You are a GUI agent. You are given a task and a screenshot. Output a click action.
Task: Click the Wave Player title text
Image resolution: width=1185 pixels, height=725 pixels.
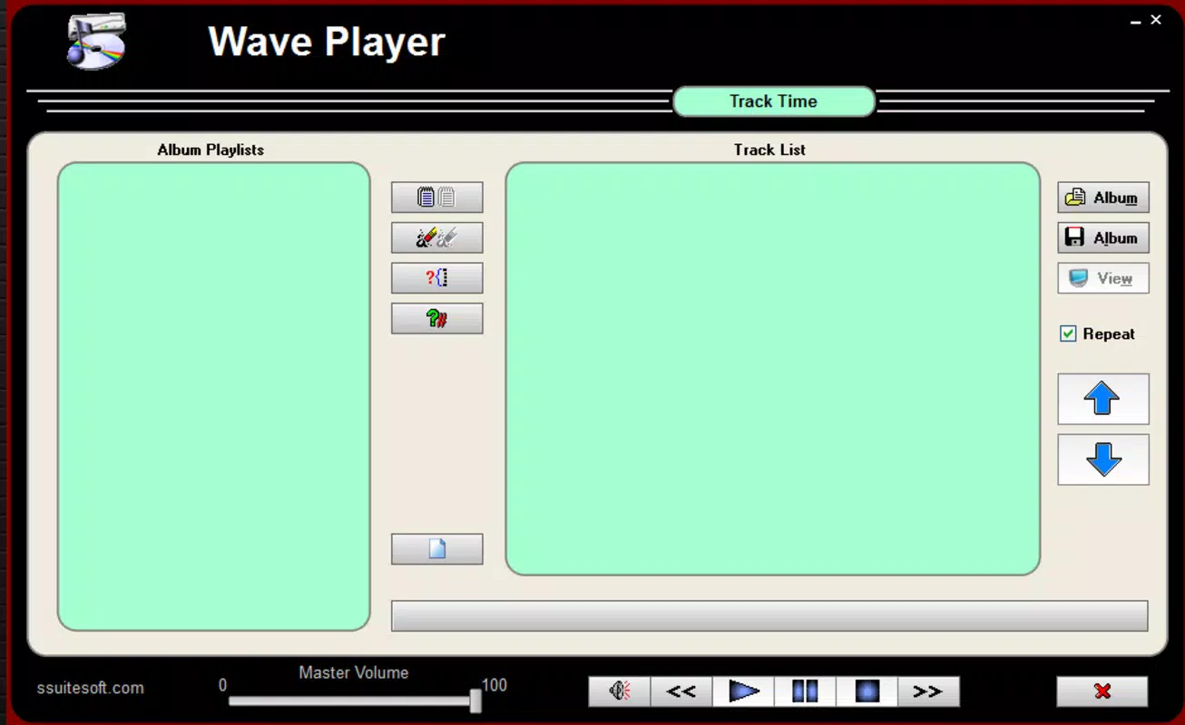click(x=327, y=42)
